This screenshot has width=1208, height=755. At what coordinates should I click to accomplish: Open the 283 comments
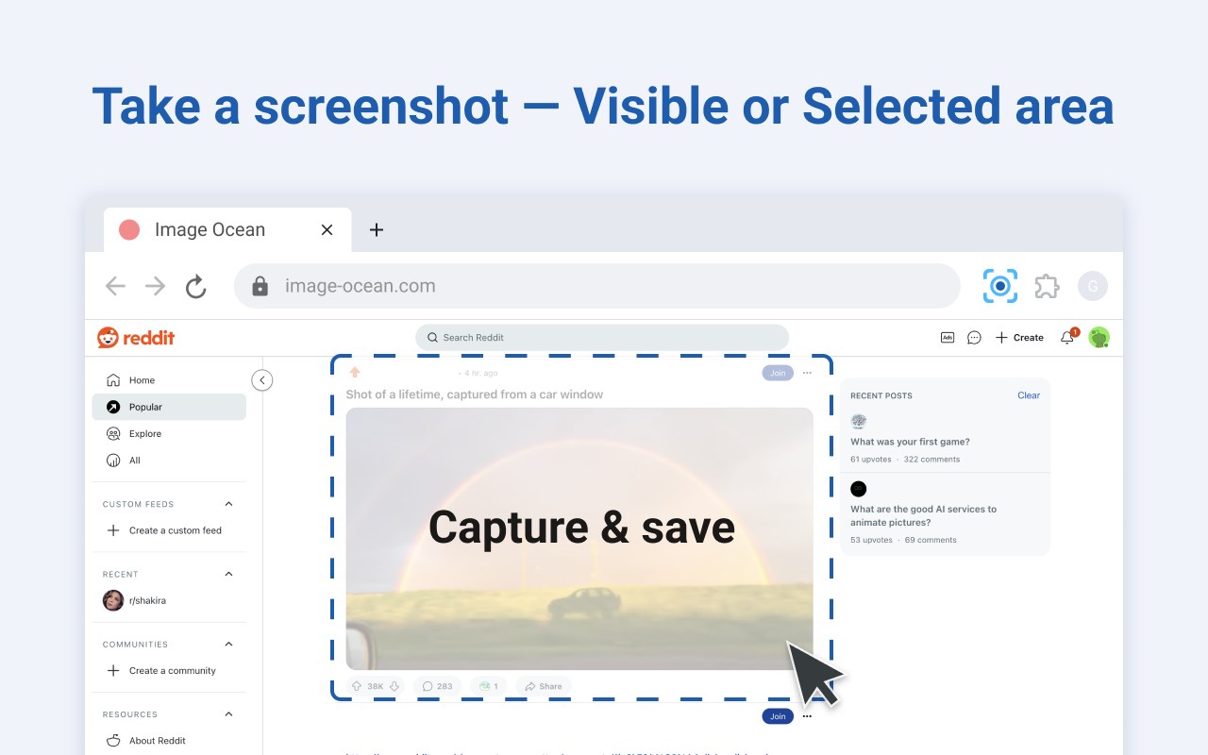(437, 686)
